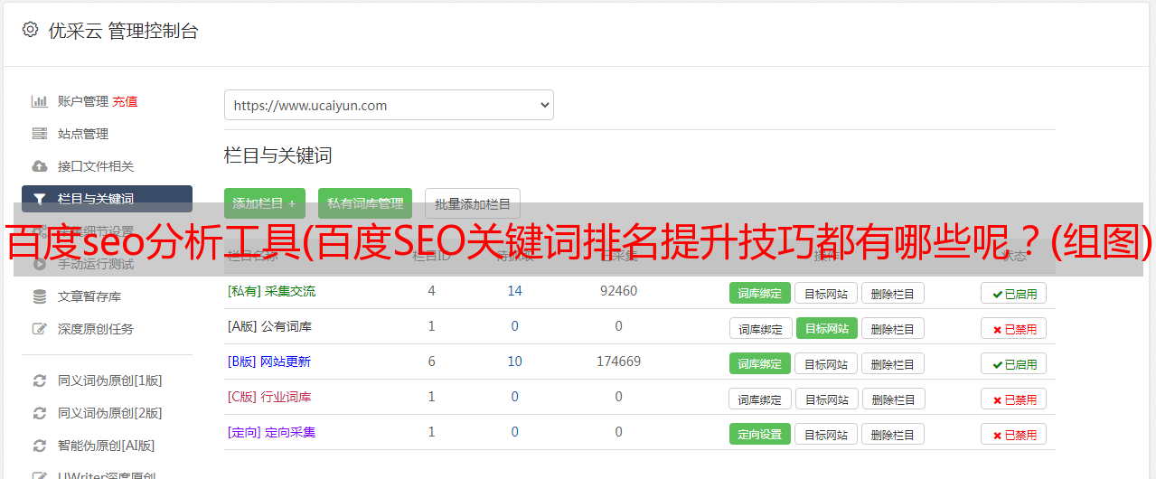Click the edit icon for 深度原创任务
This screenshot has width=1156, height=479.
tap(40, 329)
